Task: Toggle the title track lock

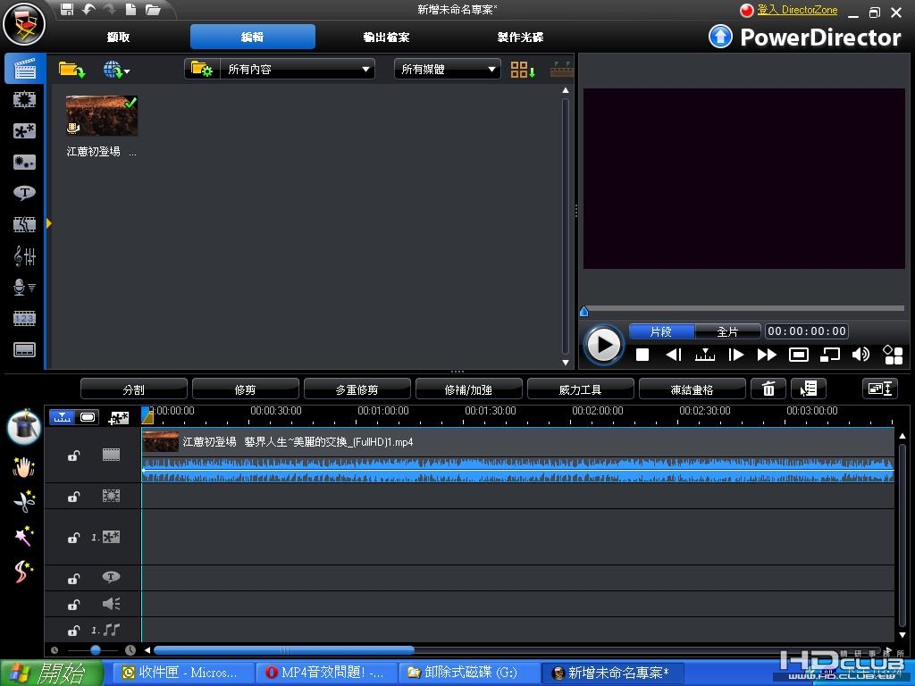Action: (x=73, y=579)
